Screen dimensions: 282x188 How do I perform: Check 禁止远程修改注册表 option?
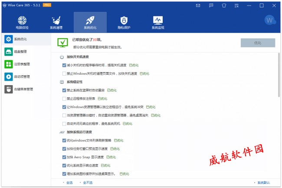tap(64, 99)
